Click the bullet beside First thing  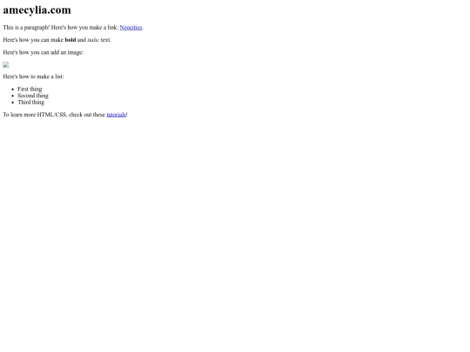pos(12,90)
